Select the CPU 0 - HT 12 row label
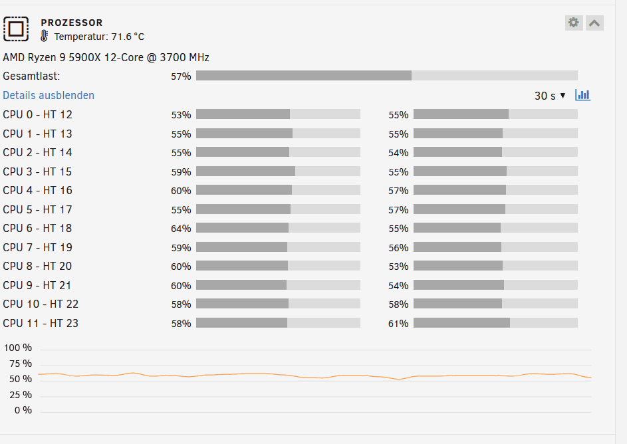The image size is (627, 444). click(x=38, y=114)
